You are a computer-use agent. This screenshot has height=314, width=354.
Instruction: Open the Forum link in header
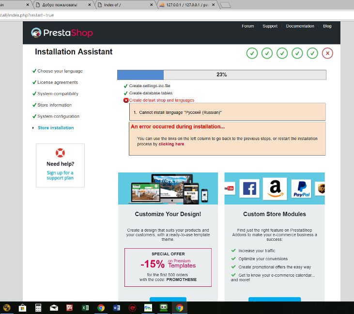pyautogui.click(x=247, y=26)
